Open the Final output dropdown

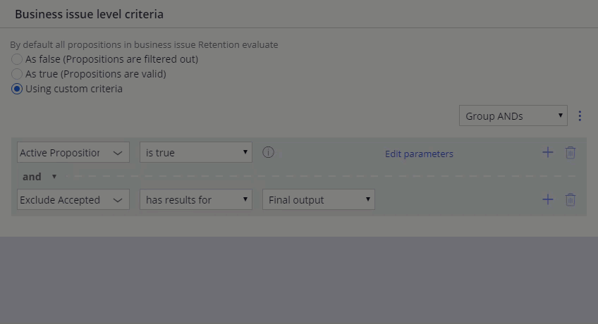point(319,199)
